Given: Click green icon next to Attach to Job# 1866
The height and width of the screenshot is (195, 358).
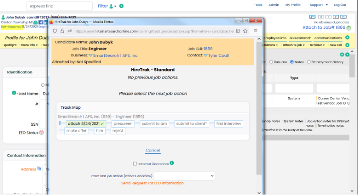Looking at the screenshot, I should click(349, 28).
